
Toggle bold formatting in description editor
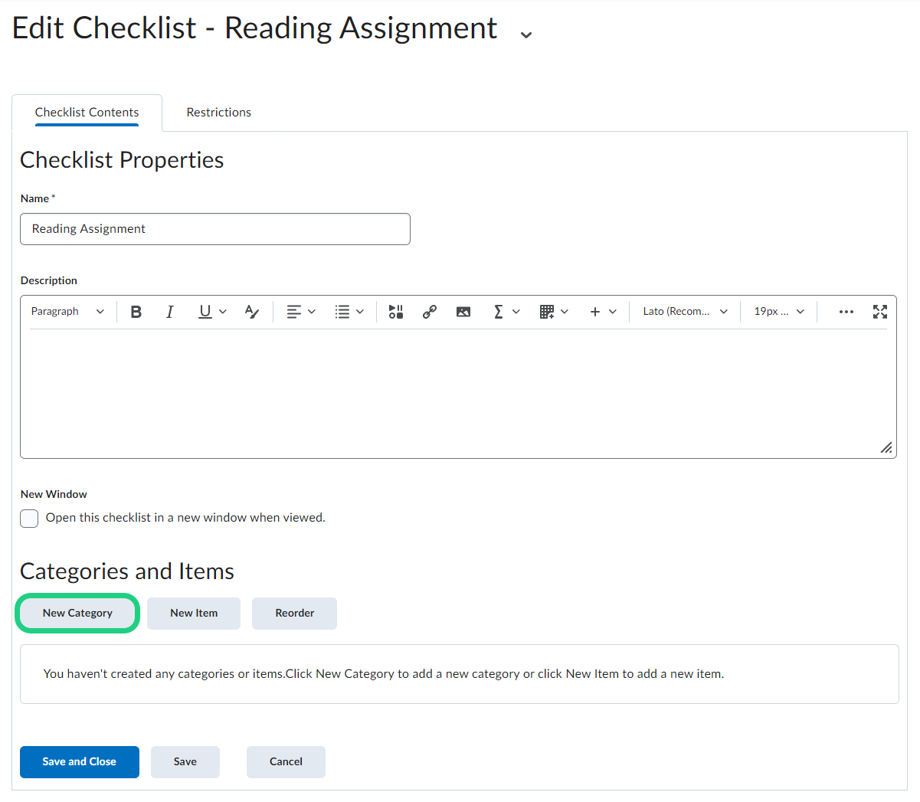[x=136, y=312]
